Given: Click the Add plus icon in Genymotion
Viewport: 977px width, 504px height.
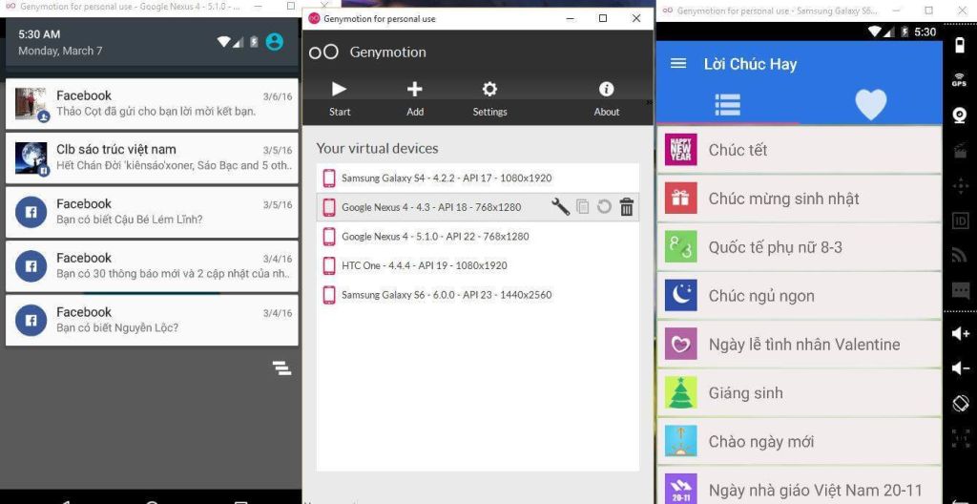Looking at the screenshot, I should (x=414, y=89).
